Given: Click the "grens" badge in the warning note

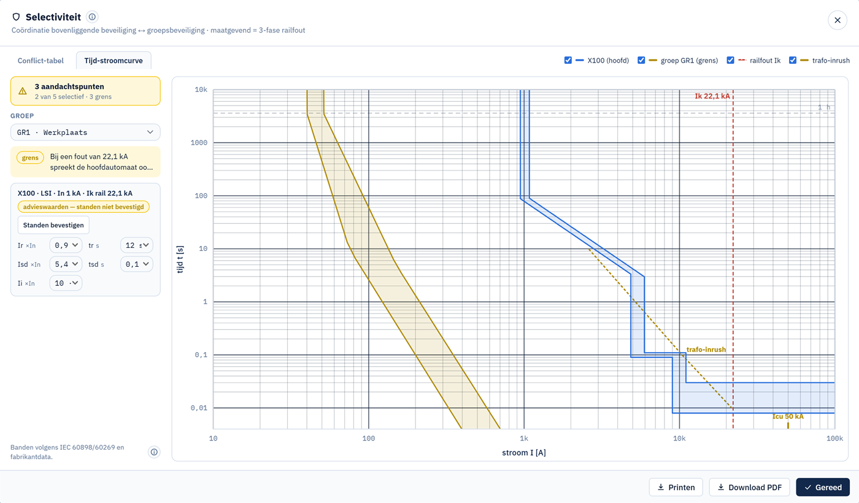Looking at the screenshot, I should 30,158.
